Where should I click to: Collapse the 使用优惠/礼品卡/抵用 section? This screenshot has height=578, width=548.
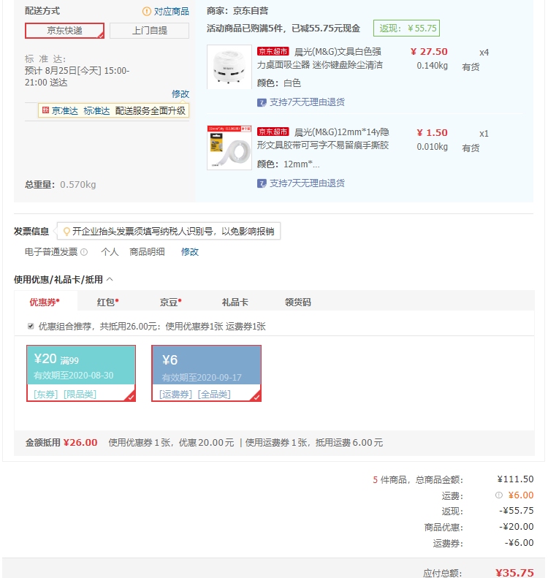[x=110, y=280]
